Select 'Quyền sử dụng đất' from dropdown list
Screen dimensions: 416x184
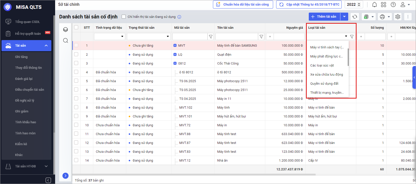(x=324, y=83)
